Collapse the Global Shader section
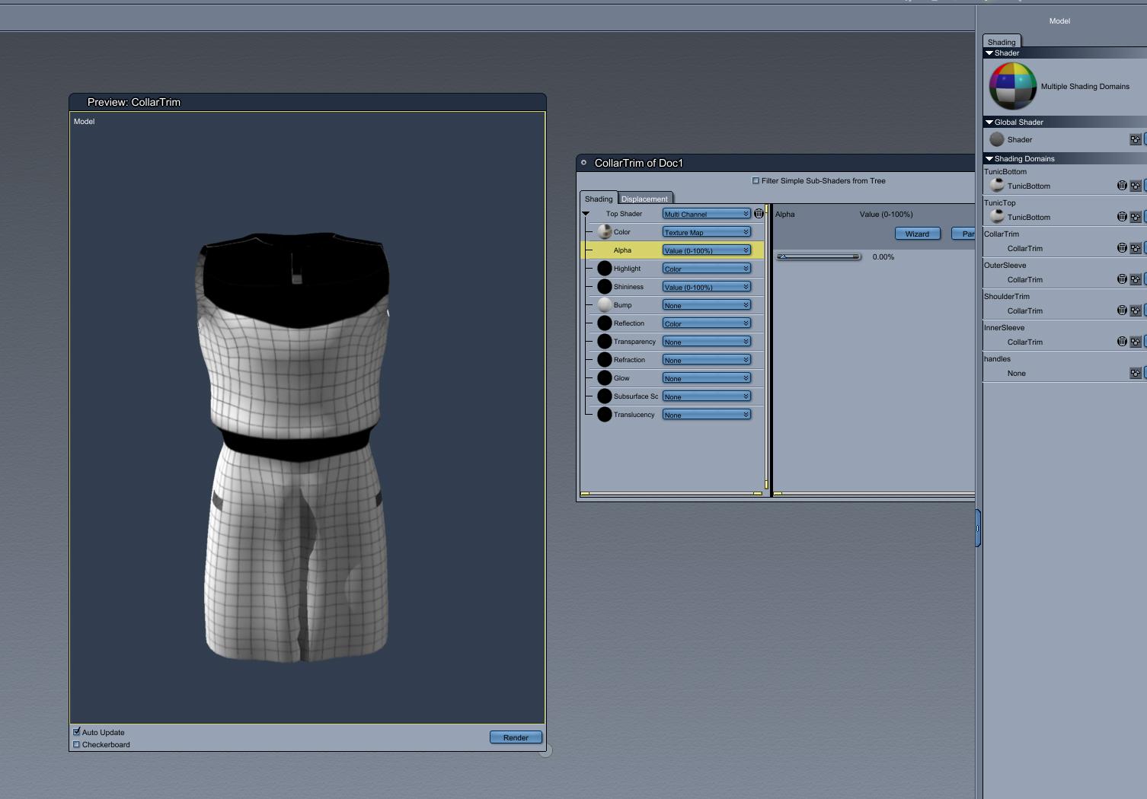This screenshot has height=799, width=1147. pos(989,123)
